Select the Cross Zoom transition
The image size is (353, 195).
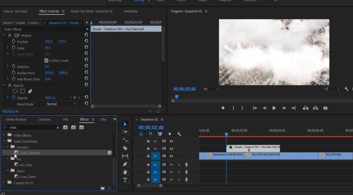28,177
